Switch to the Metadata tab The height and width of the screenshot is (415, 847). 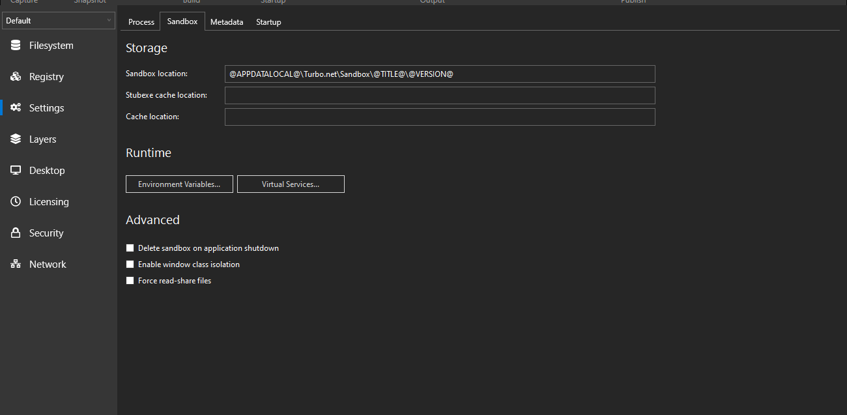(x=227, y=21)
